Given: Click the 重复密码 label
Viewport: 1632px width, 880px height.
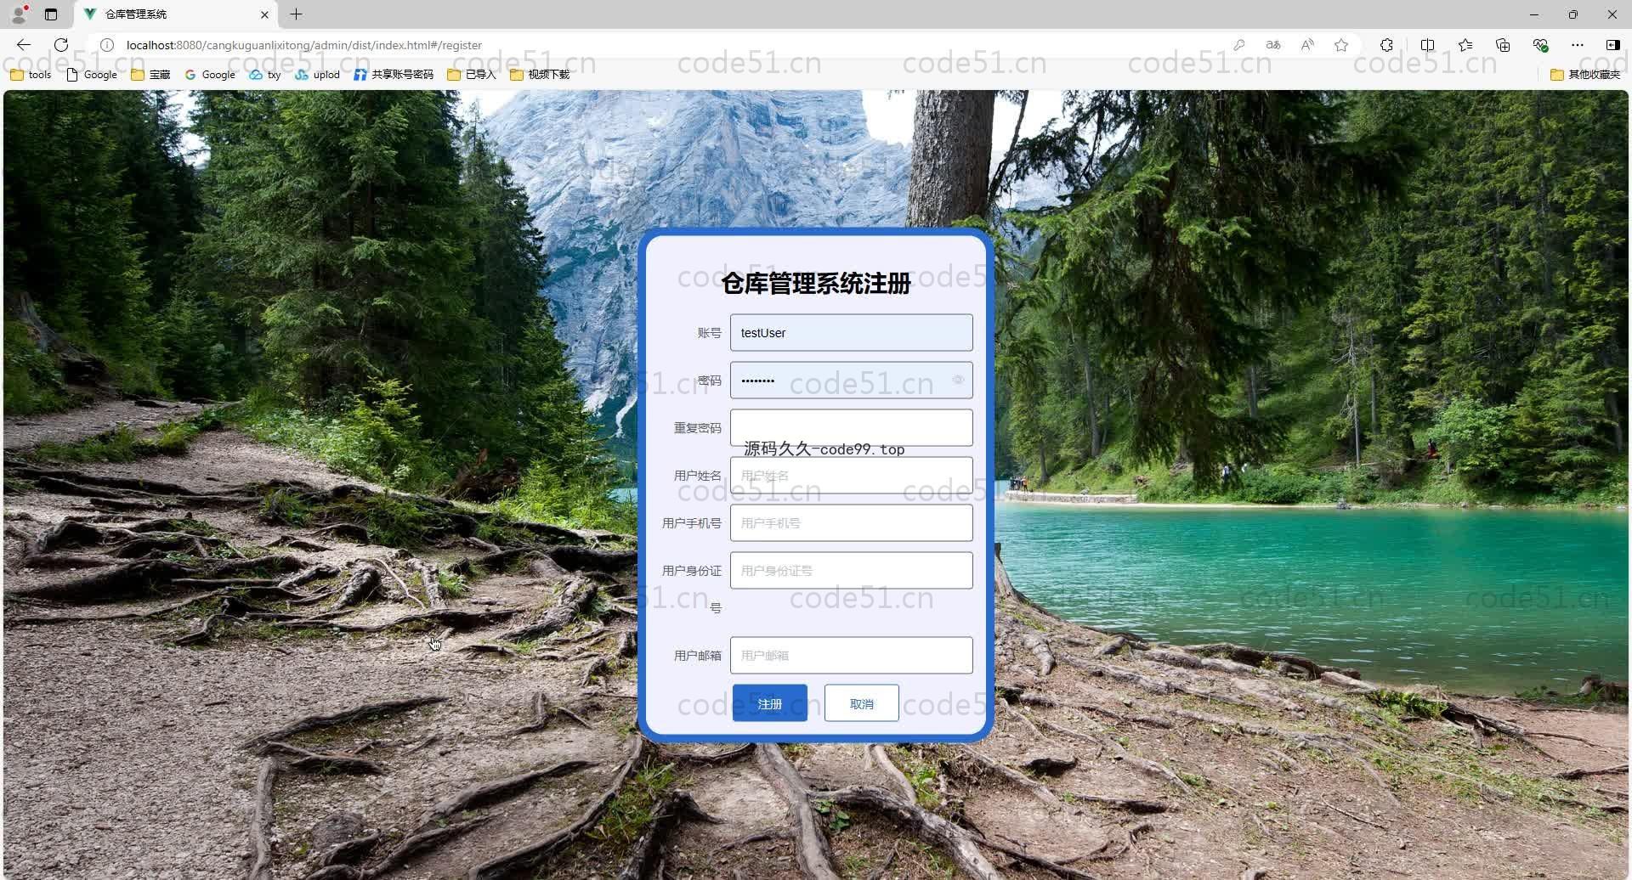Looking at the screenshot, I should (697, 428).
